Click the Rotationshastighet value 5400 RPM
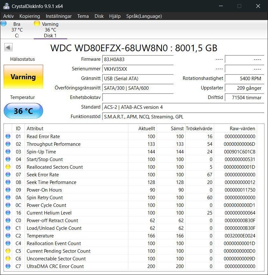Screen dimensions: 268x275 click(x=244, y=78)
